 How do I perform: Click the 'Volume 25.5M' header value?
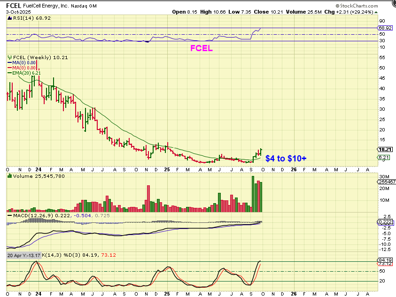click(x=303, y=12)
